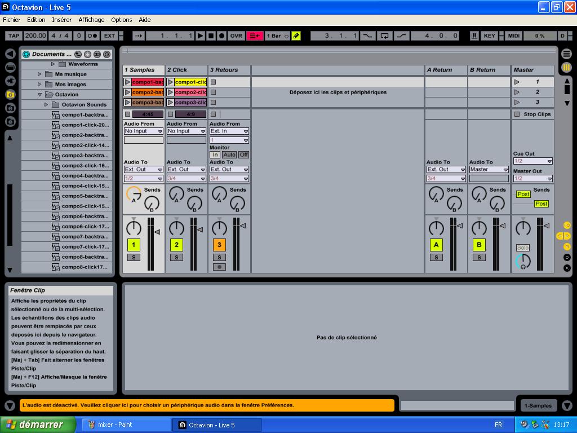Set 3 Retours Monitor to Auto
Image resolution: width=577 pixels, height=433 pixels.
click(x=229, y=154)
